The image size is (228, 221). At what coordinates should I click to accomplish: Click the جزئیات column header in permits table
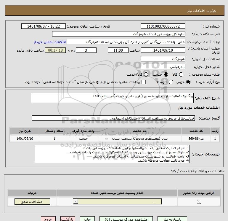pos(32,193)
